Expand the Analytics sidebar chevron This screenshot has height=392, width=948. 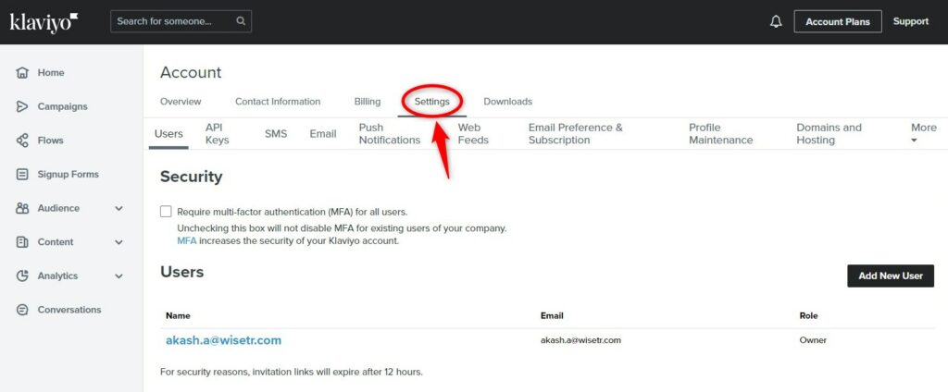click(119, 276)
